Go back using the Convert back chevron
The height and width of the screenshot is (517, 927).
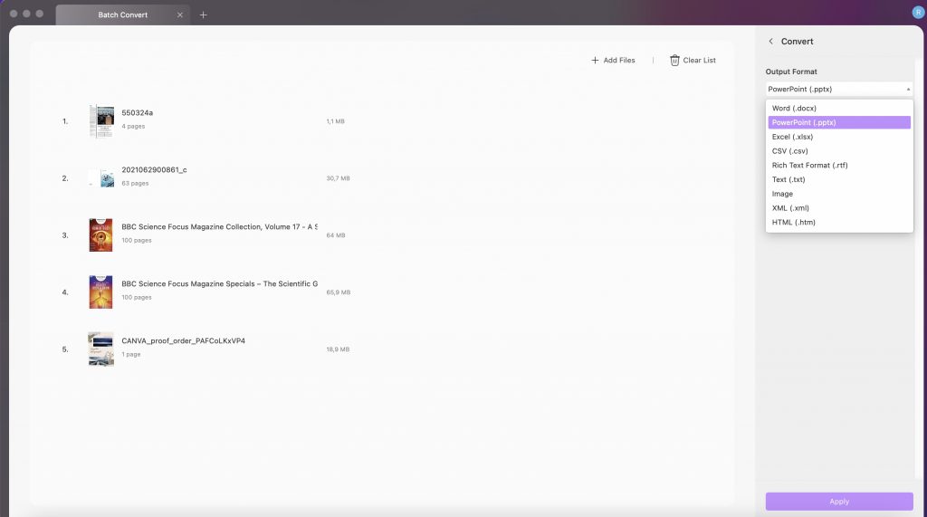coord(771,42)
